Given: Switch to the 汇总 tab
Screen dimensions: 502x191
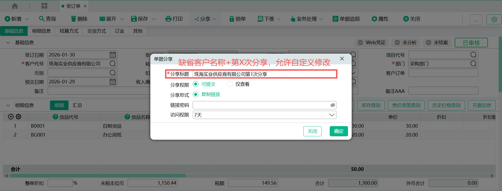Looking at the screenshot, I should pyautogui.click(x=77, y=105).
